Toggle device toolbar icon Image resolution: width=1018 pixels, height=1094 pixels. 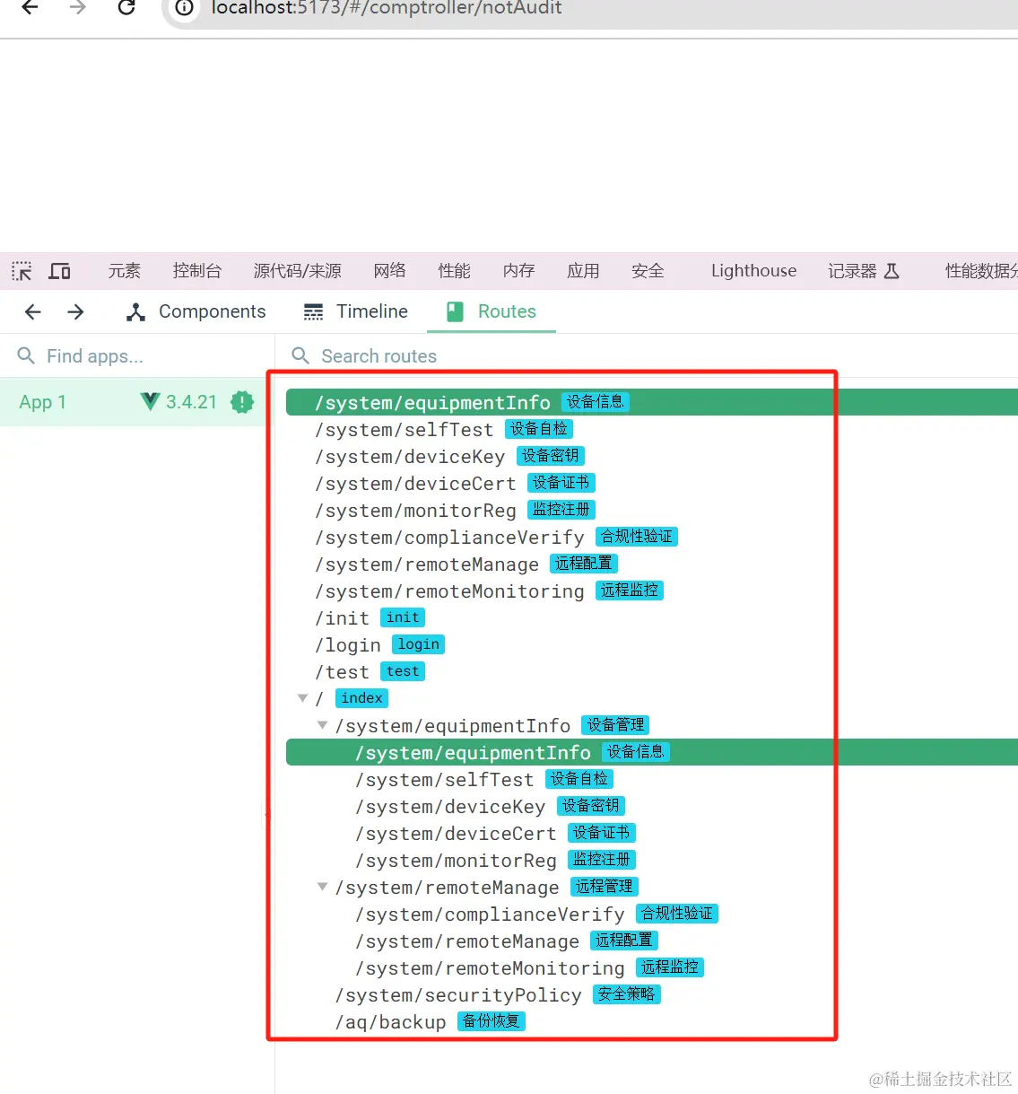pyautogui.click(x=60, y=271)
